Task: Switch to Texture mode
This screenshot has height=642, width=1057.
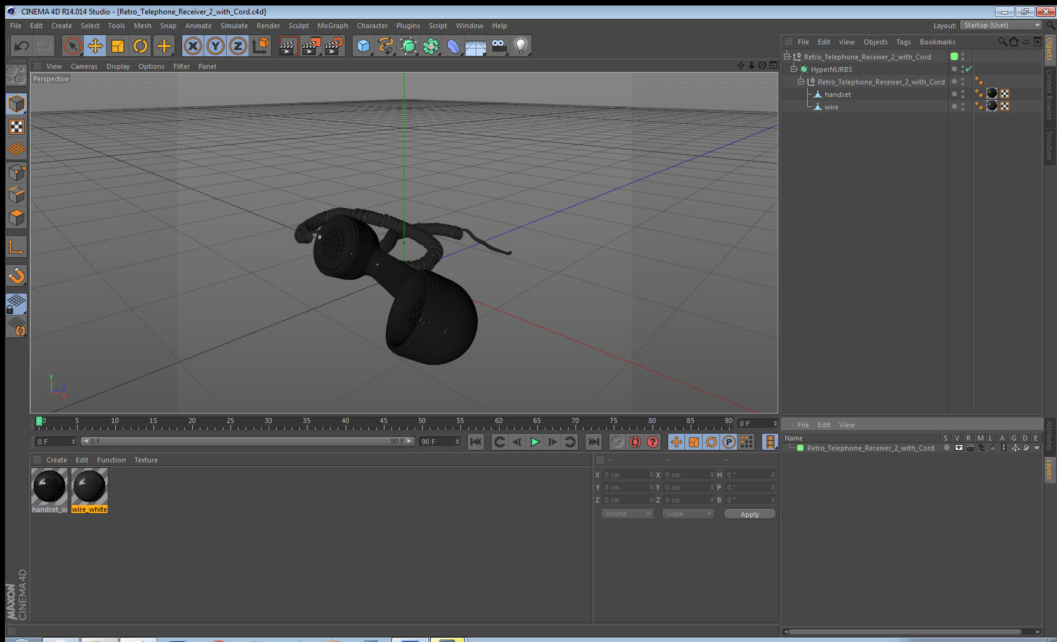Action: tap(16, 127)
